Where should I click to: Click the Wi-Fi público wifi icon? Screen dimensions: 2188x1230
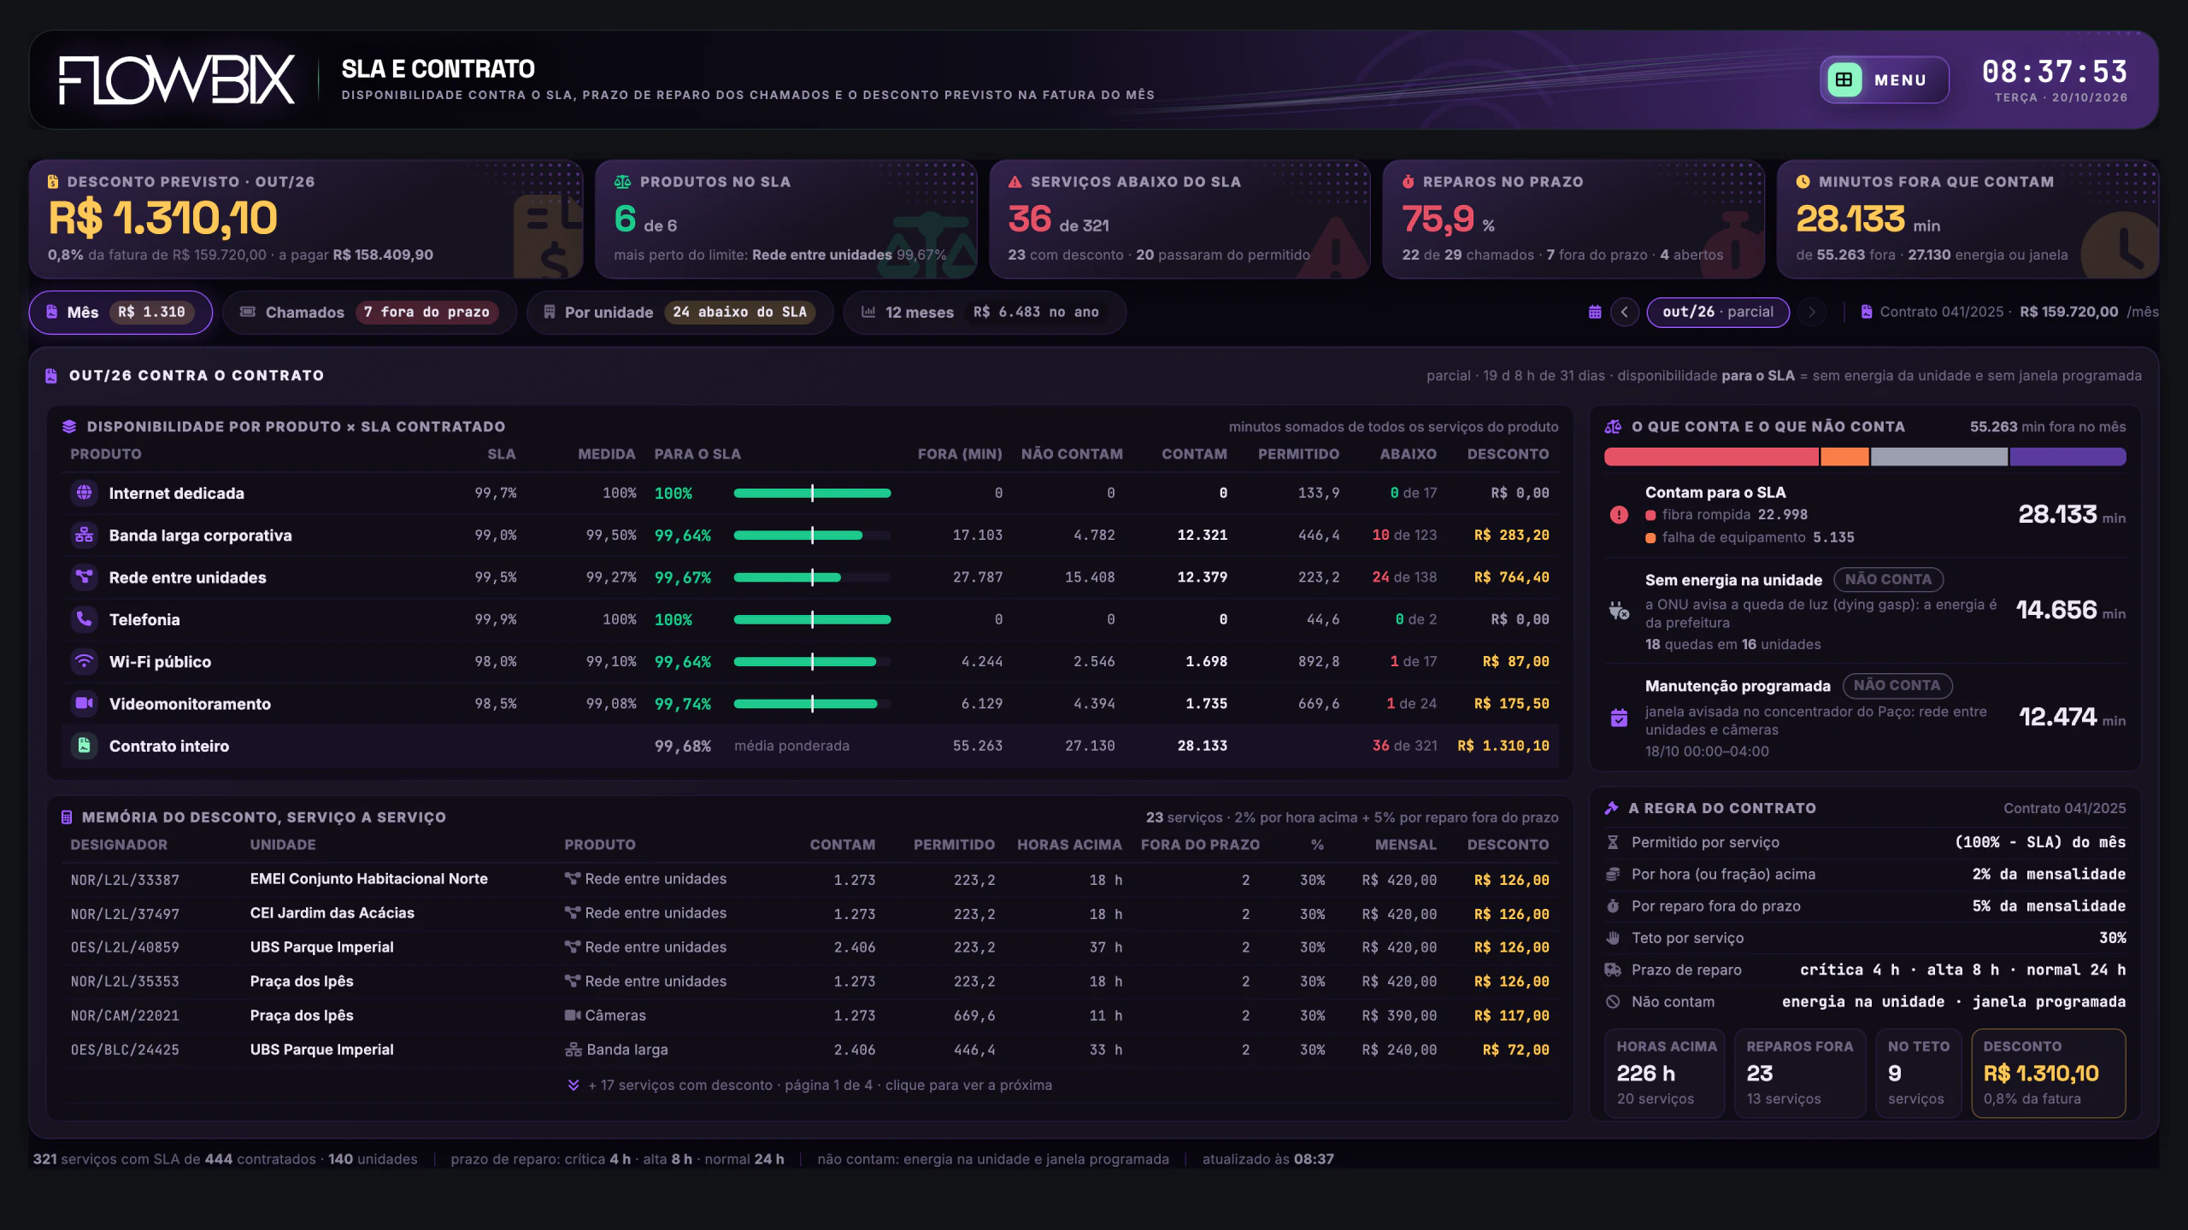[84, 662]
